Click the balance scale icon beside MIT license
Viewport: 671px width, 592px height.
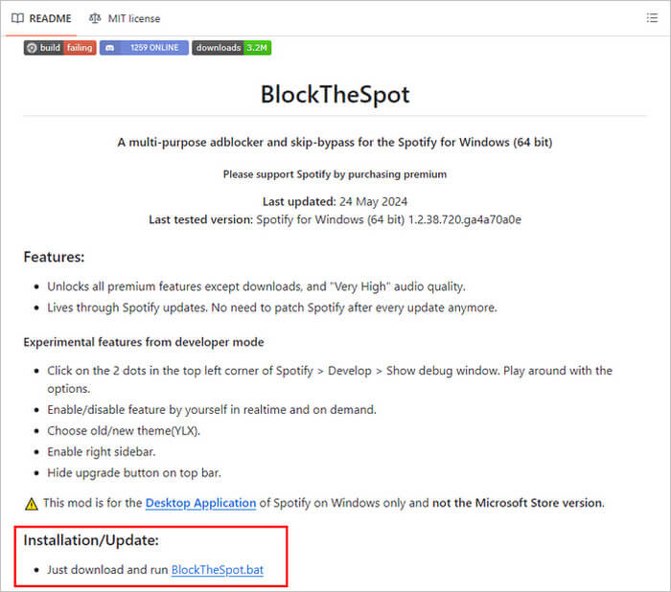click(94, 18)
